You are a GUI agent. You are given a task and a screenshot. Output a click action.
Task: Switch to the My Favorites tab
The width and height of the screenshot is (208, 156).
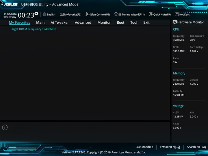pyautogui.click(x=20, y=23)
